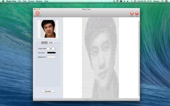
Task: Open the US flag input menu
Action: pyautogui.click(x=135, y=1)
